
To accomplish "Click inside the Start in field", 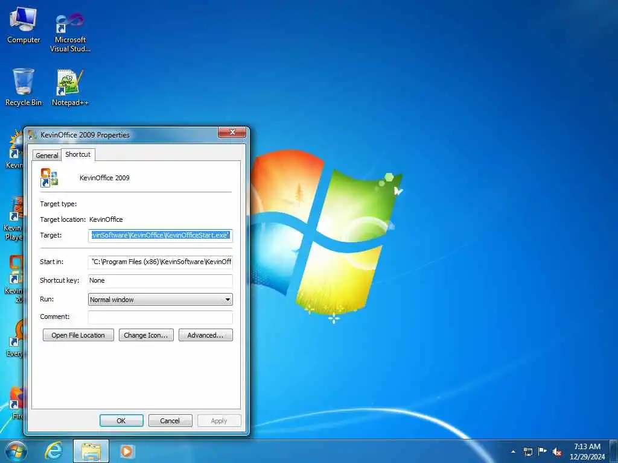I will click(x=161, y=262).
